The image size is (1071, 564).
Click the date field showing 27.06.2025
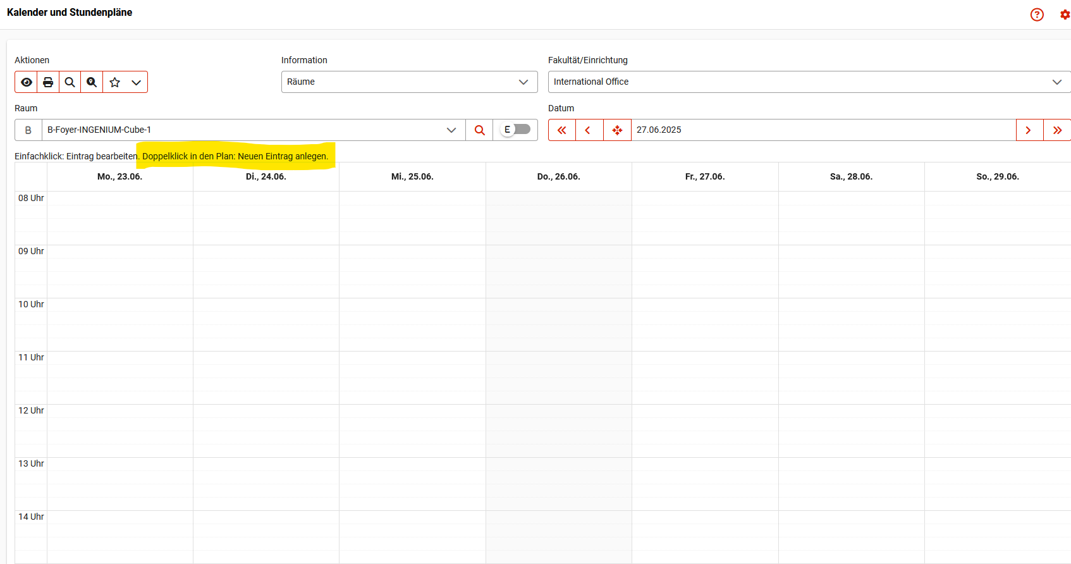[x=823, y=130]
